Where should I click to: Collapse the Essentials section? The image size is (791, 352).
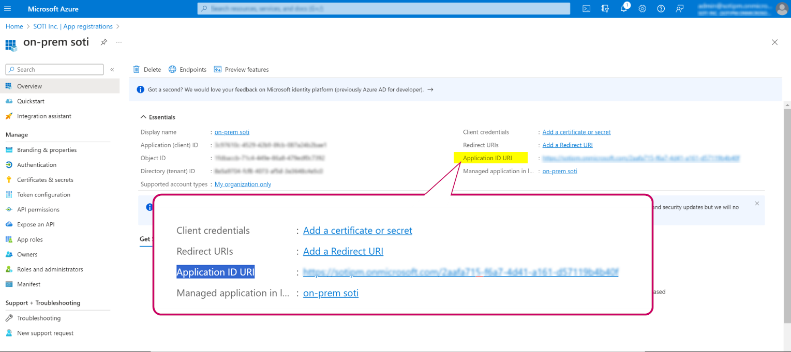(x=158, y=117)
